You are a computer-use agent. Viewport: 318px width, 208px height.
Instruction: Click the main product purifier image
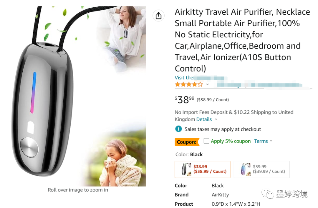tap(78, 96)
